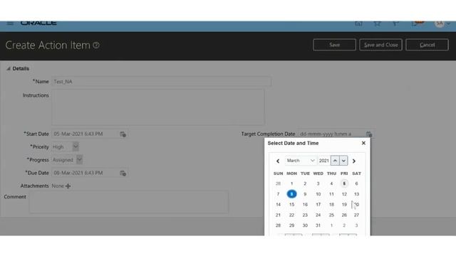Click the Oracle logo
The image size is (456, 256).
click(38, 23)
